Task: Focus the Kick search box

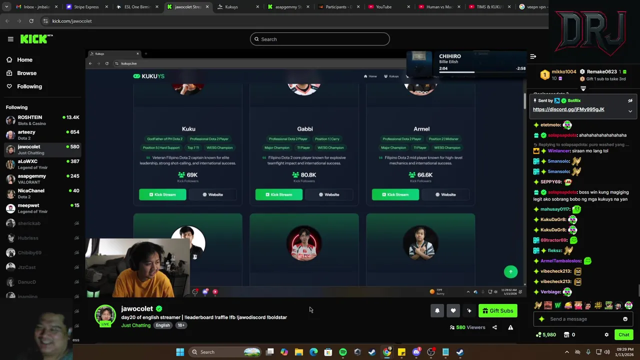Action: [320, 39]
